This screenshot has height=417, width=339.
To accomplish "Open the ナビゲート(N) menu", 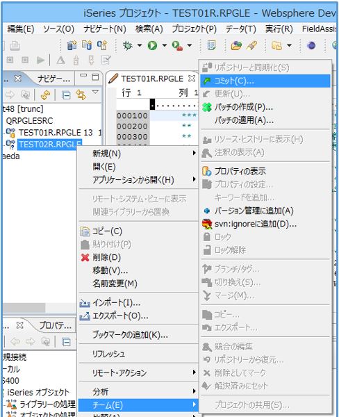I will pyautogui.click(x=105, y=28).
